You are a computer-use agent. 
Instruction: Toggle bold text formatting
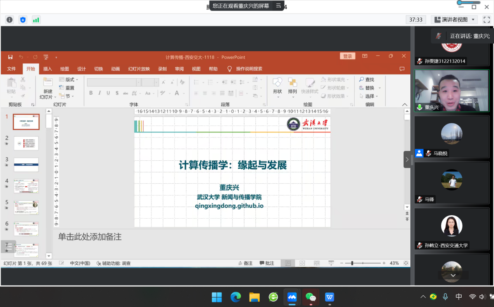pyautogui.click(x=91, y=93)
